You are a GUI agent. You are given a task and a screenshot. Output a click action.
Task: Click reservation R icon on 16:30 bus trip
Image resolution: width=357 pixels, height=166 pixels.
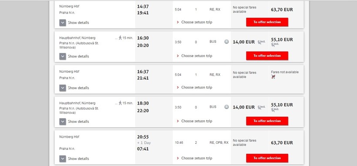point(226,42)
